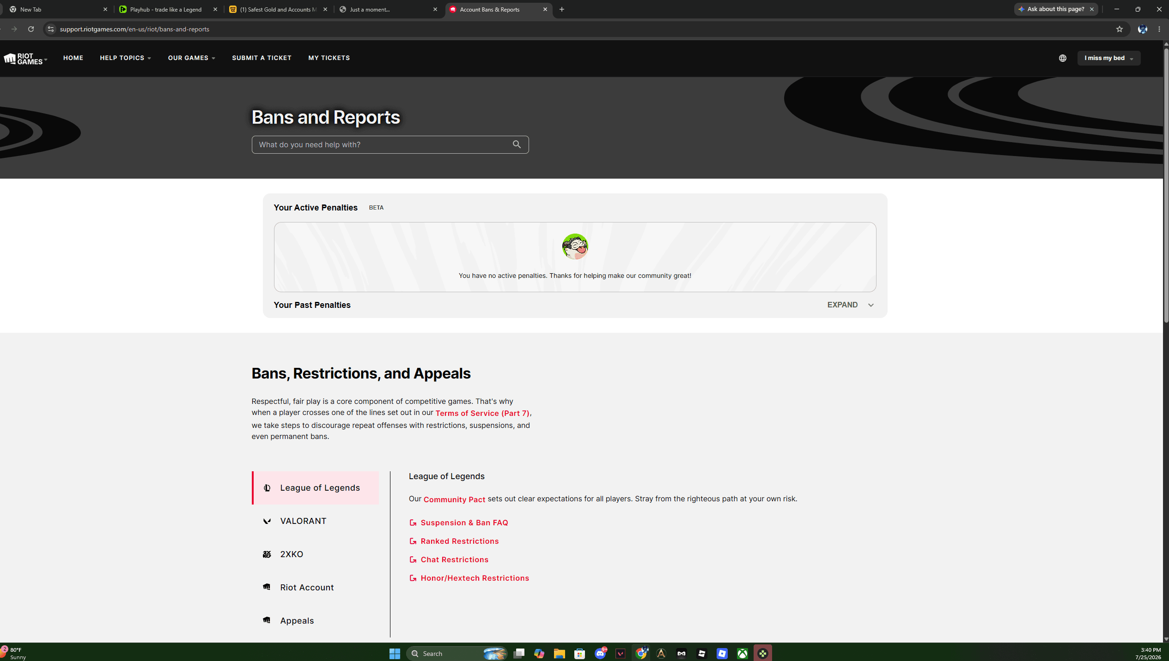
Task: Click the Riot Games logo icon
Action: point(23,59)
